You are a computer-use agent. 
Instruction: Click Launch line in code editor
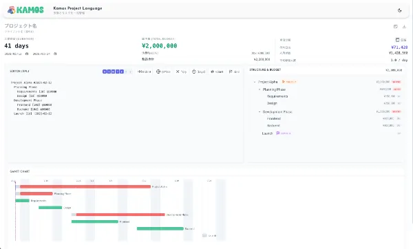click(32, 113)
